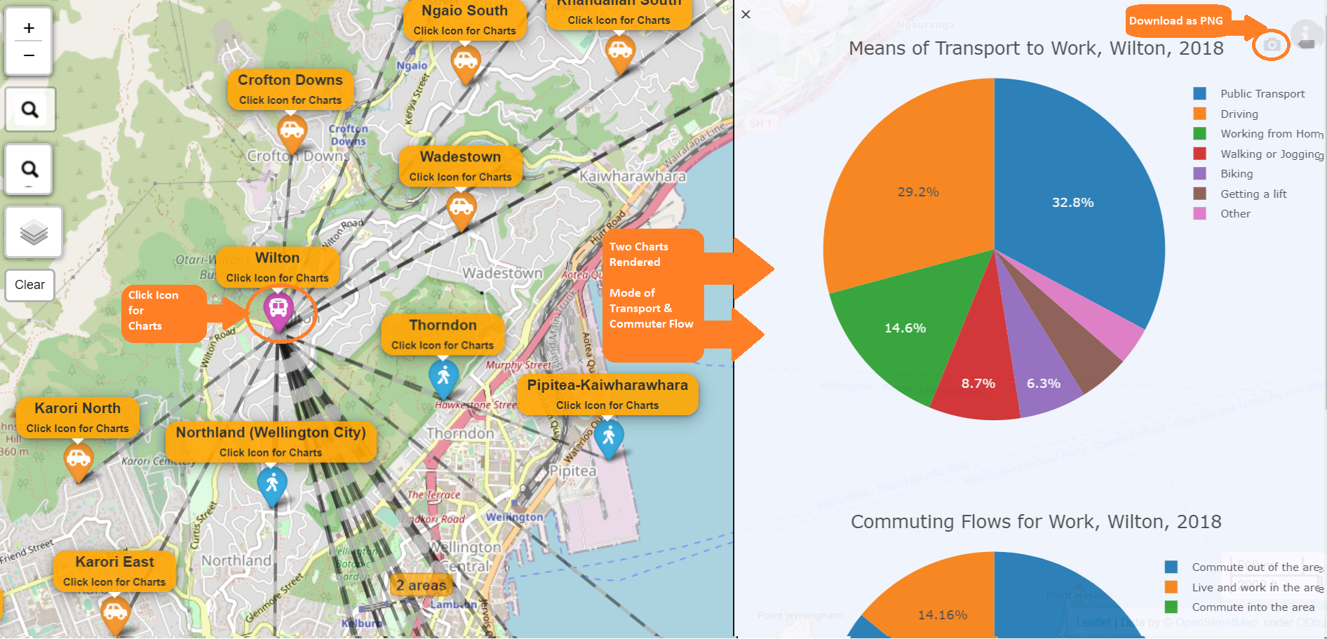
Task: Open the map layers control
Action: coord(33,231)
